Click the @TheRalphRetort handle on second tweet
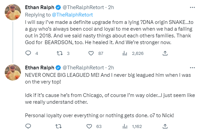The image size is (199, 132). pyautogui.click(x=83, y=68)
